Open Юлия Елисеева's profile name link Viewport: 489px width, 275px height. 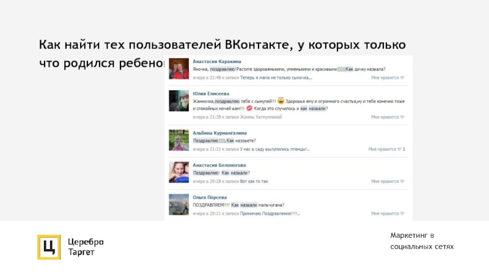pyautogui.click(x=211, y=94)
